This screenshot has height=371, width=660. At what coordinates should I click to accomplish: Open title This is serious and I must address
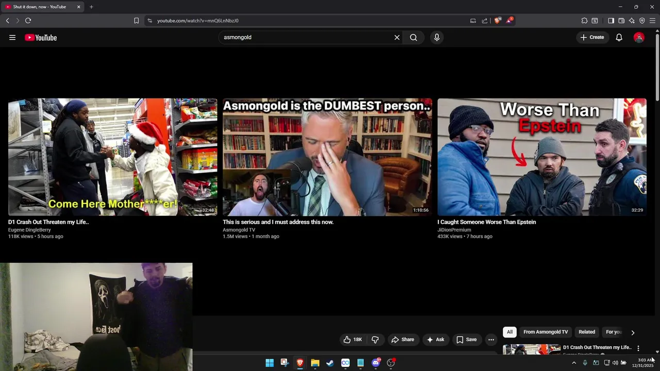click(x=278, y=222)
